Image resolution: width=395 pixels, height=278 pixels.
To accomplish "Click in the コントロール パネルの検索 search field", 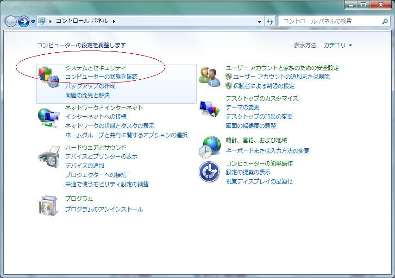I will (329, 21).
